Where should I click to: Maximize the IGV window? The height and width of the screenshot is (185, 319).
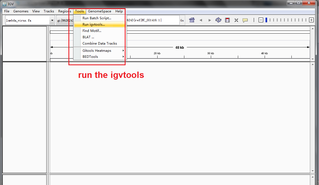pos(299,3)
